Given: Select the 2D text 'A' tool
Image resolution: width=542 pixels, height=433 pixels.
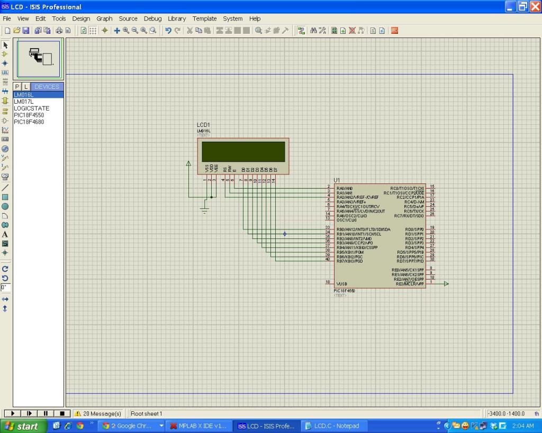Looking at the screenshot, I should tap(5, 234).
